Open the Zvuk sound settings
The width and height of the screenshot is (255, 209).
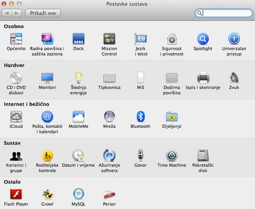pyautogui.click(x=234, y=78)
